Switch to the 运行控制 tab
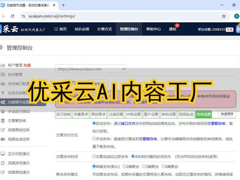This screenshot has width=240, height=180. point(63,114)
